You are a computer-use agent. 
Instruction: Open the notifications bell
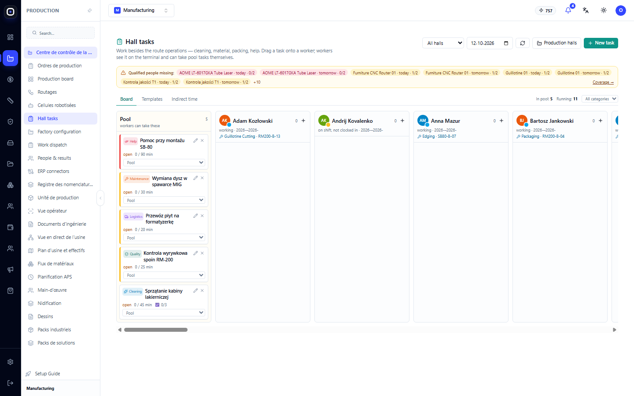click(568, 10)
